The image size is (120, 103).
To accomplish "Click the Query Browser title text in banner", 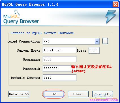I will point(21,21).
